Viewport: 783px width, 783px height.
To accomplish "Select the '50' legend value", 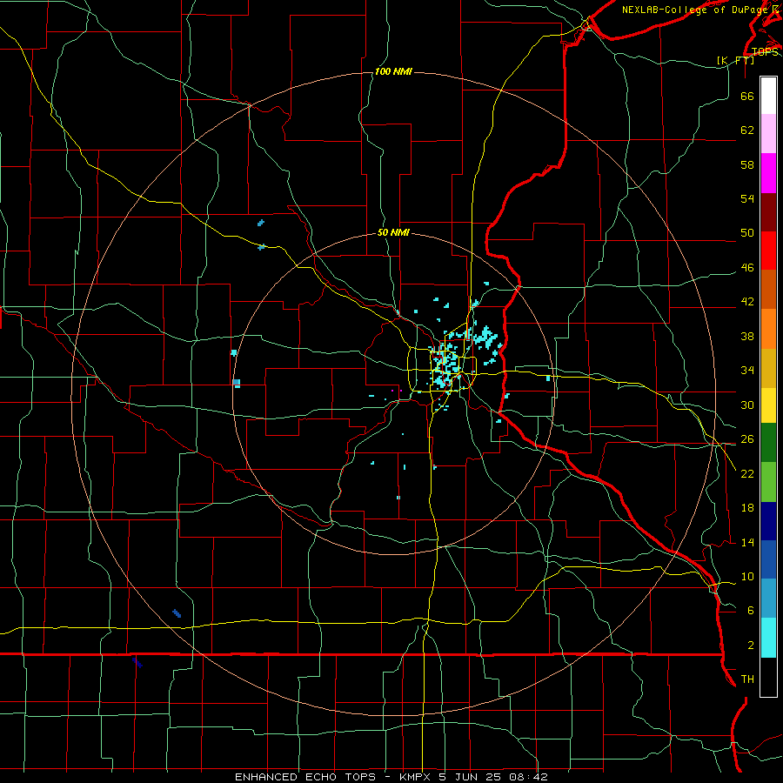I will click(747, 233).
